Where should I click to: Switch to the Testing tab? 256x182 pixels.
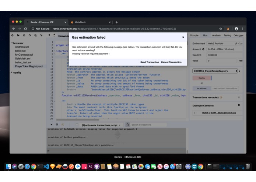tap(227, 35)
